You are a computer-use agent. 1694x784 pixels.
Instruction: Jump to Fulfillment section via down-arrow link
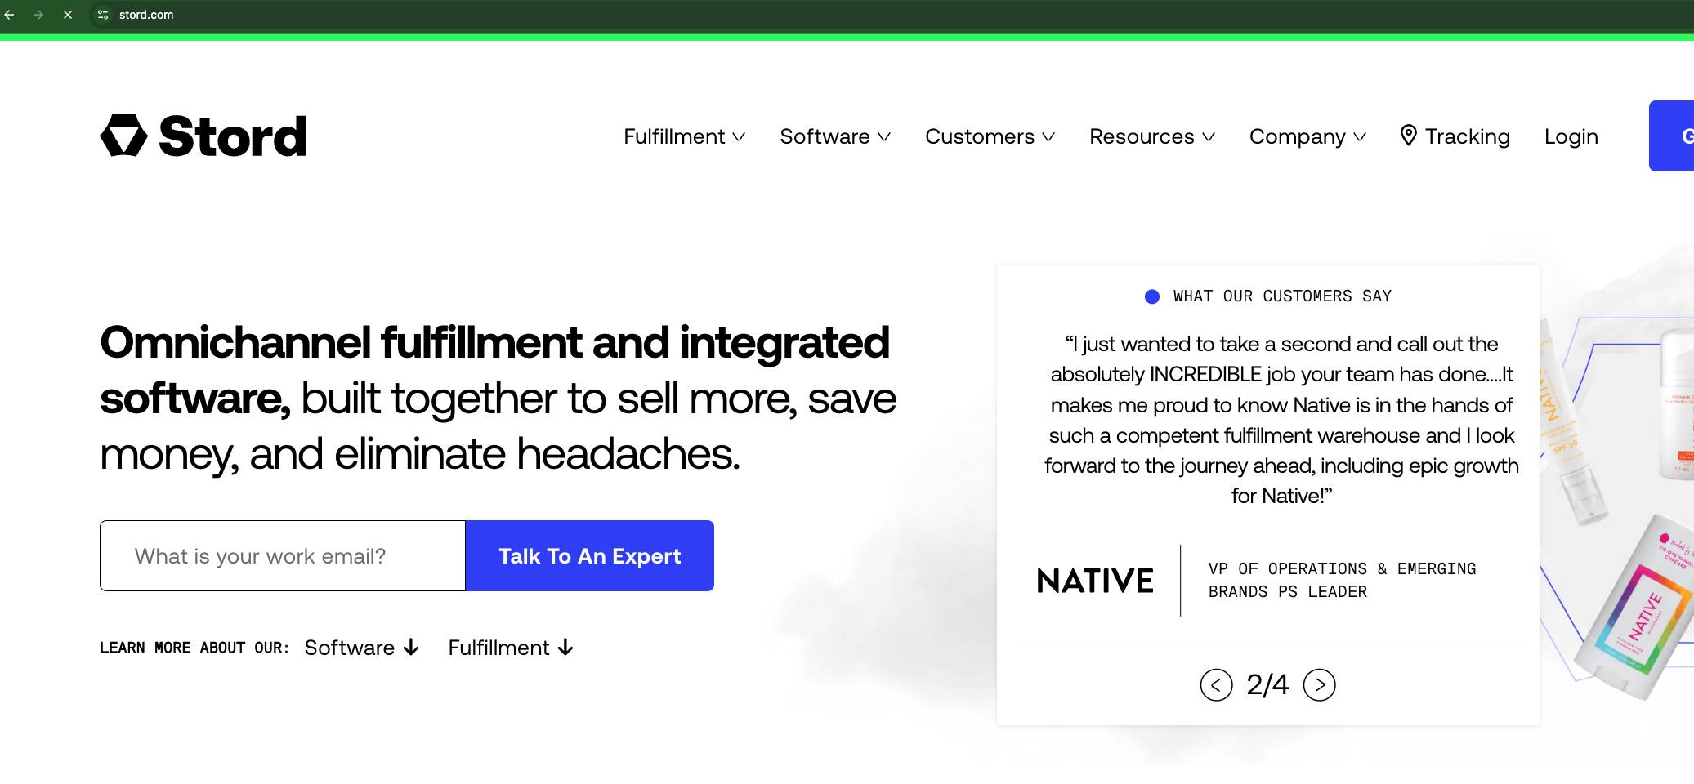(x=511, y=648)
